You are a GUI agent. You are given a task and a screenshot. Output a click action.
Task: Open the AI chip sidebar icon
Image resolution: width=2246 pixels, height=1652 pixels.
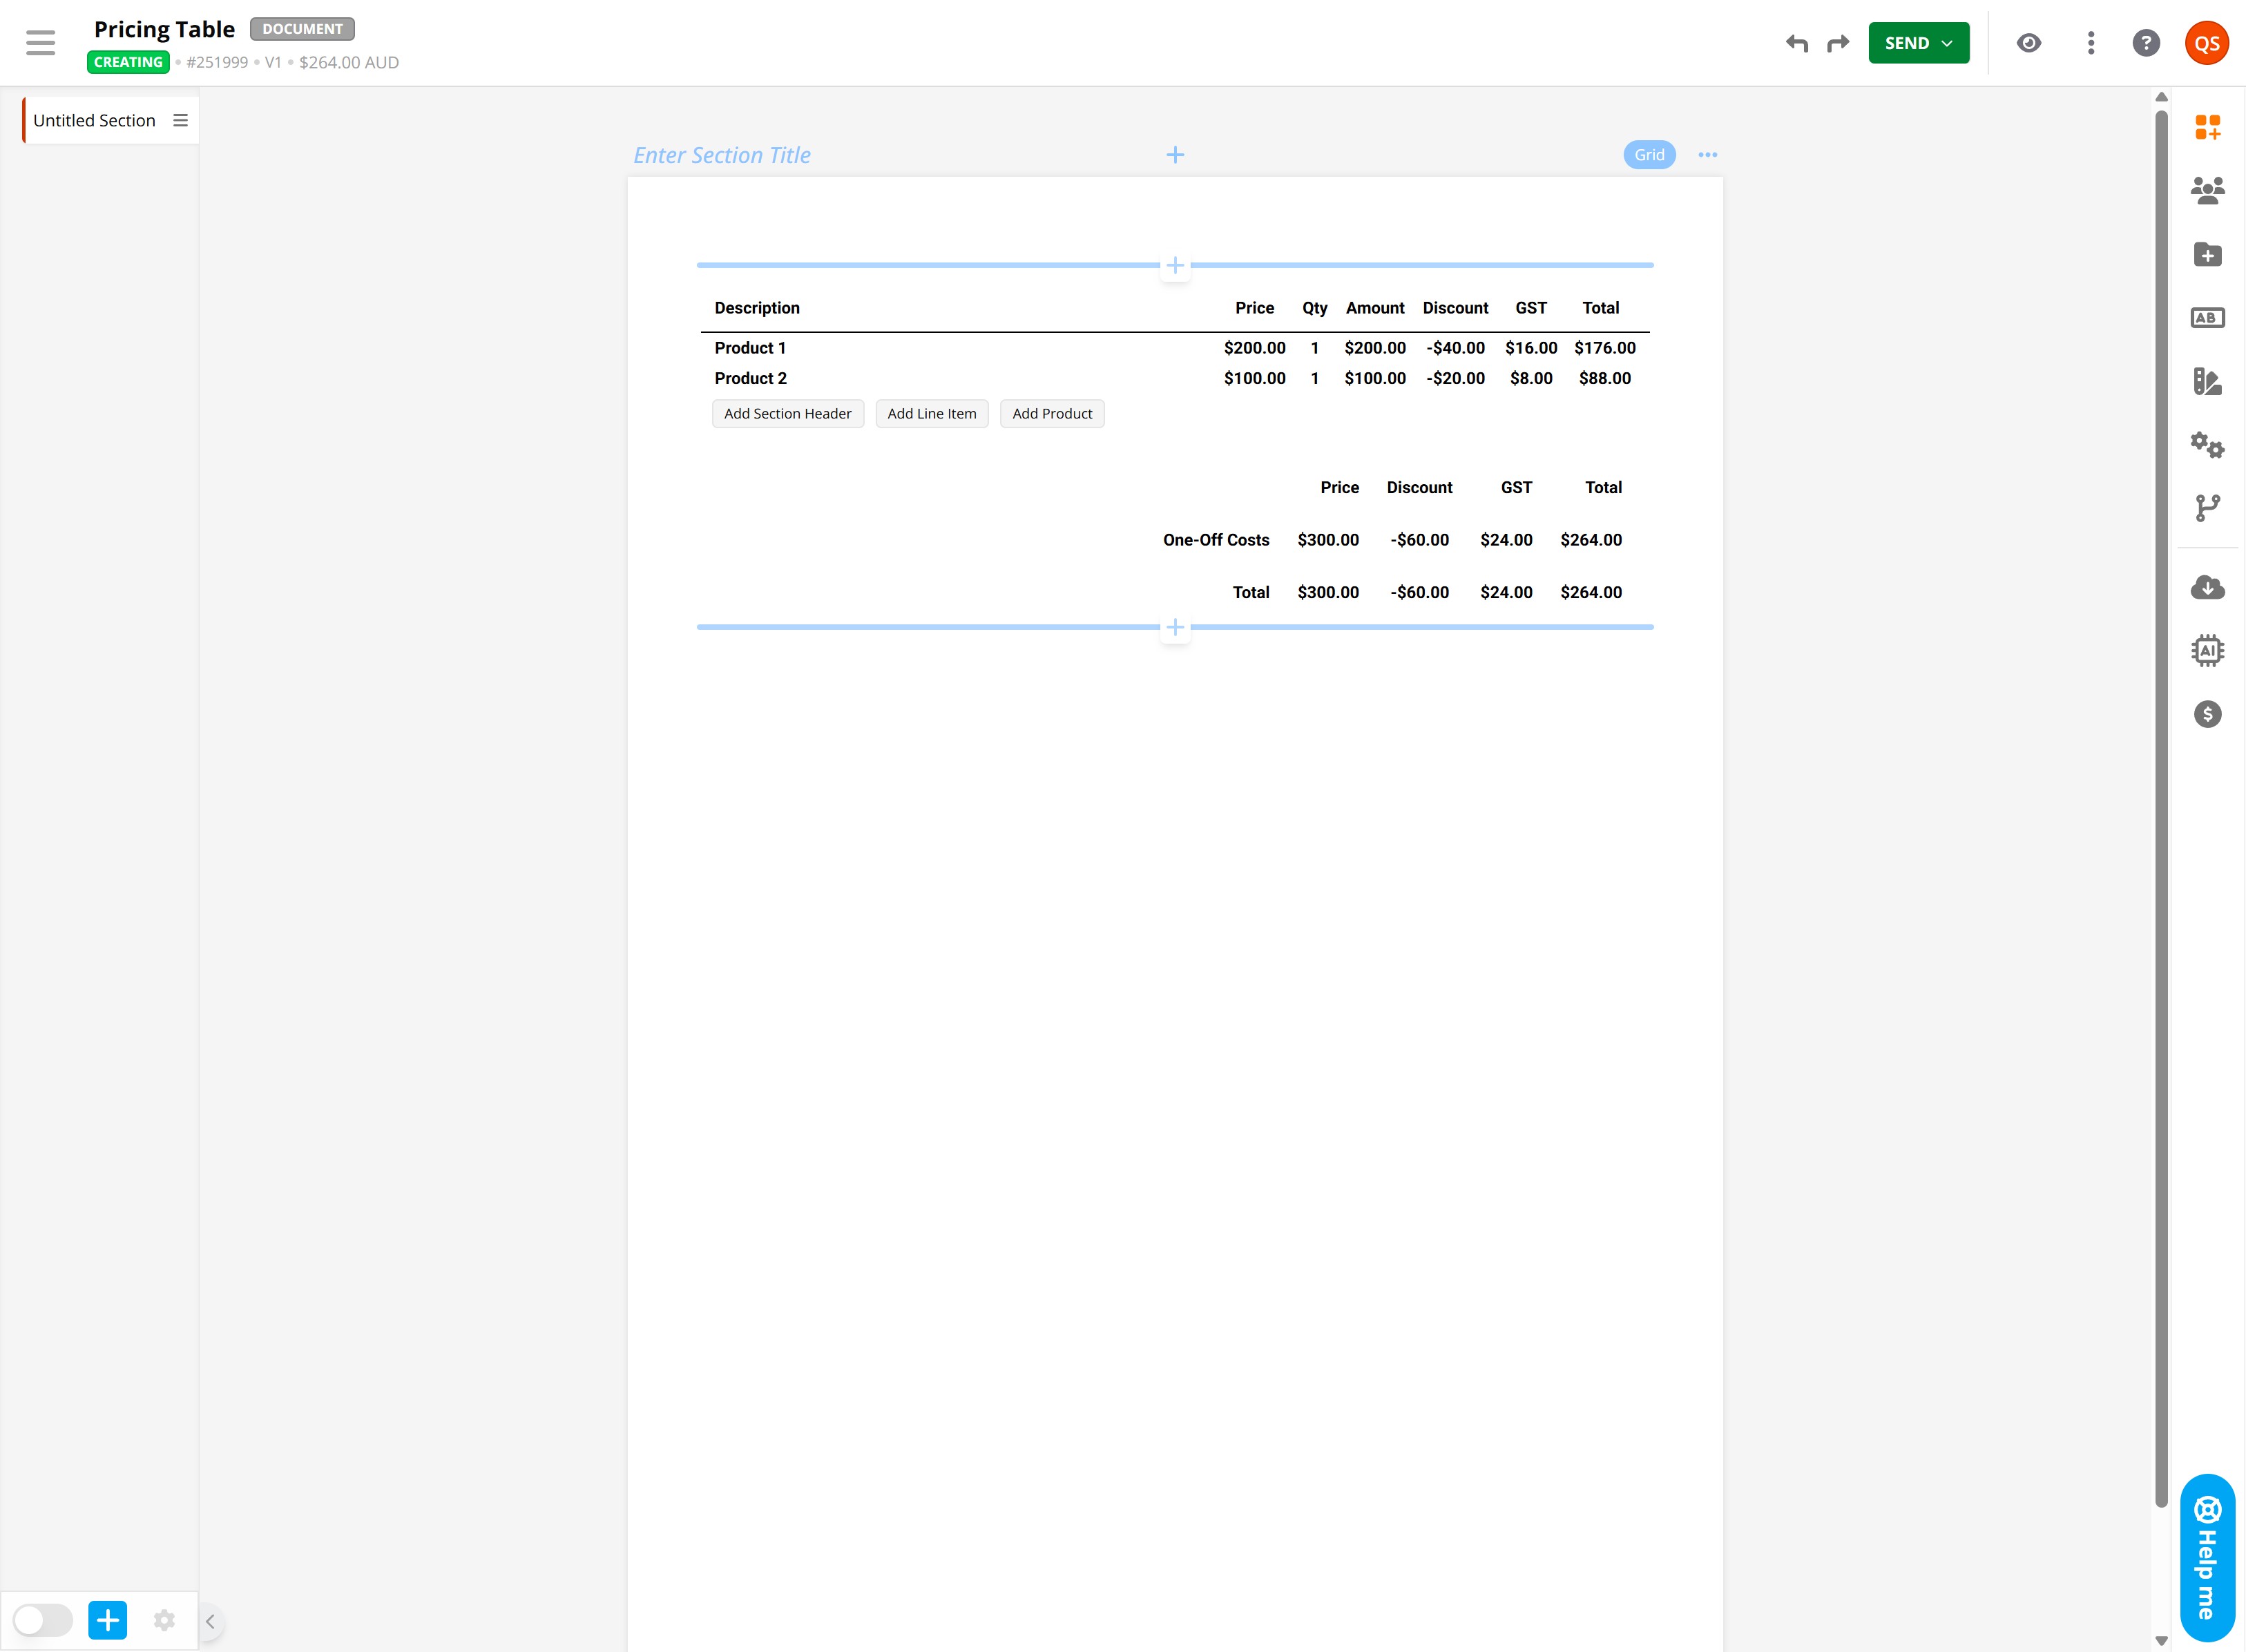[x=2207, y=651]
